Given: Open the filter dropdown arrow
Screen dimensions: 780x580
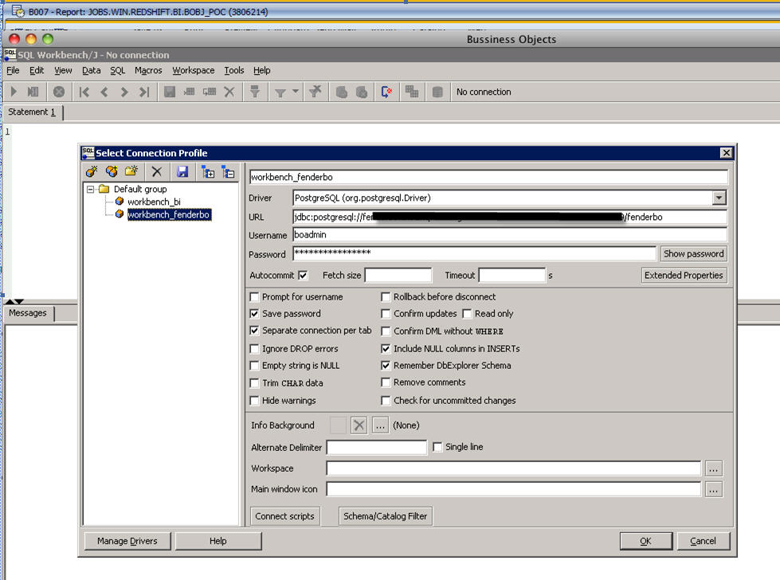Looking at the screenshot, I should 296,91.
